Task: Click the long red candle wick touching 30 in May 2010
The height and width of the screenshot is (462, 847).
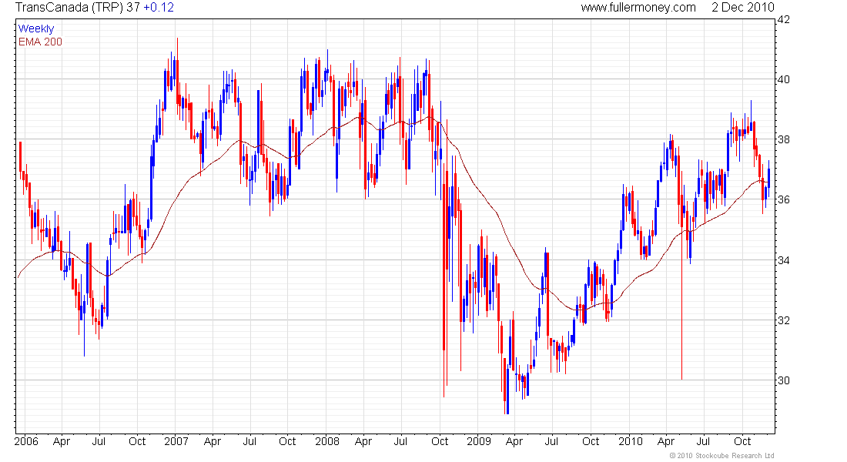Action: (x=681, y=303)
